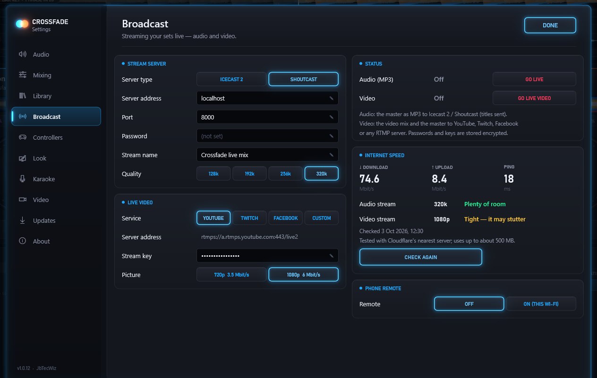Open the About settings tab
597x378 pixels.
click(56, 241)
